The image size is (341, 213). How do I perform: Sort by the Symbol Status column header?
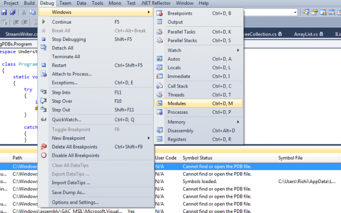228,158
